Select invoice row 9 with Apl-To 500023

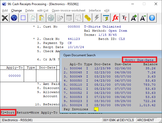[110, 101]
